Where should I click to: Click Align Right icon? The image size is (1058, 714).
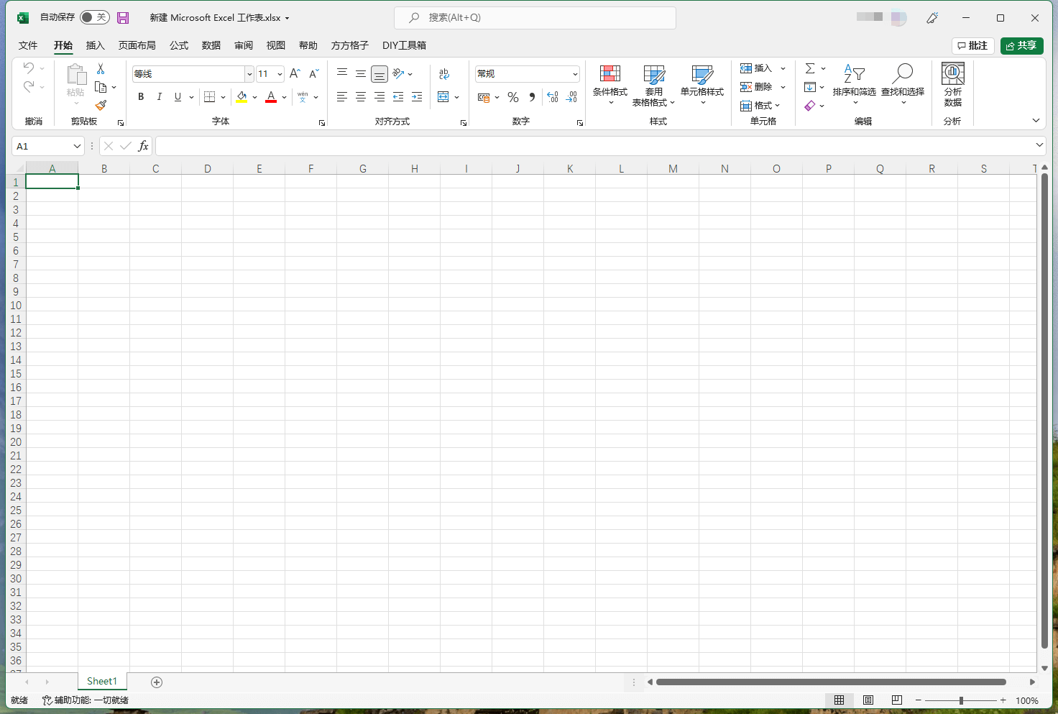click(x=379, y=97)
